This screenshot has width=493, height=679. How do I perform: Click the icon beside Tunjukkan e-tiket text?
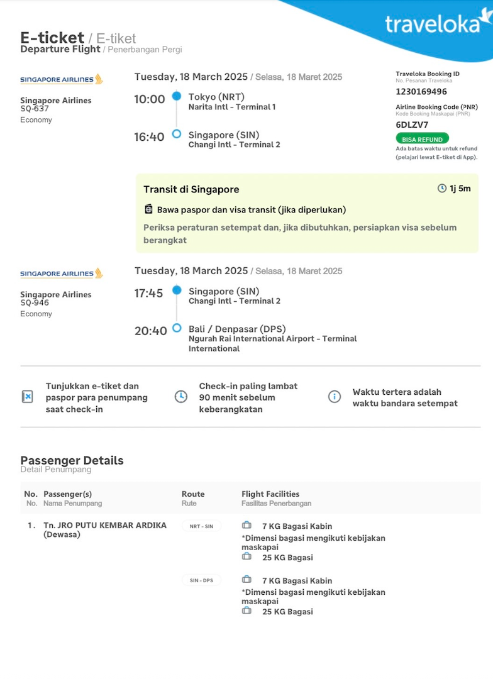[x=27, y=397]
